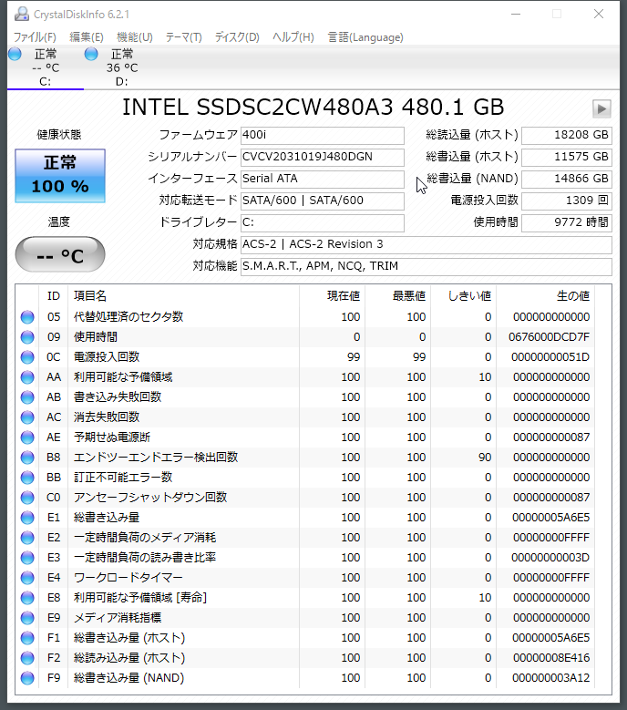Open the テーマ(T) menu
627x710 pixels.
183,37
